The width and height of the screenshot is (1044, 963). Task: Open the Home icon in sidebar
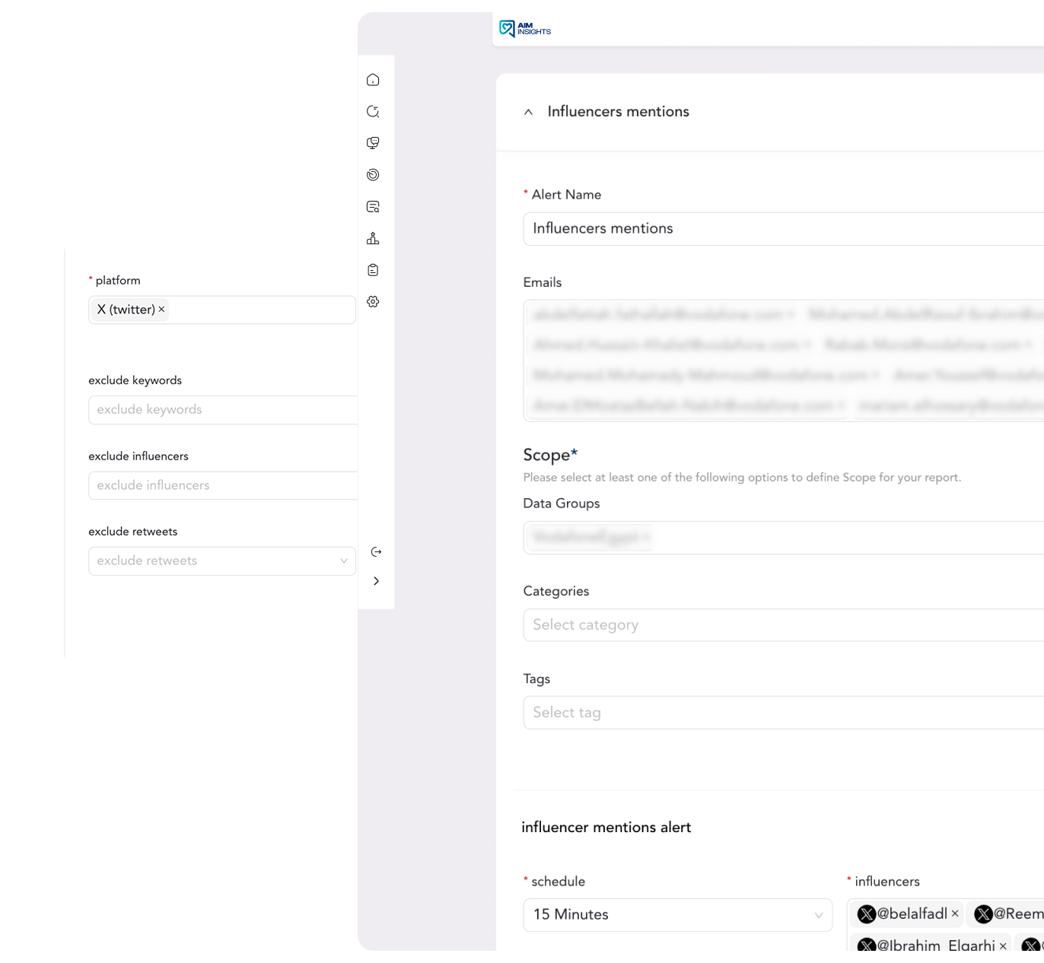click(x=373, y=80)
